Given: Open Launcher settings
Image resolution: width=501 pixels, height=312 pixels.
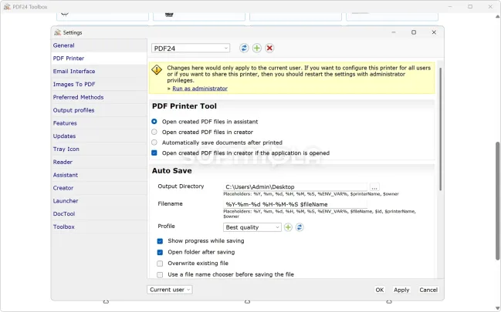Looking at the screenshot, I should tap(99, 201).
